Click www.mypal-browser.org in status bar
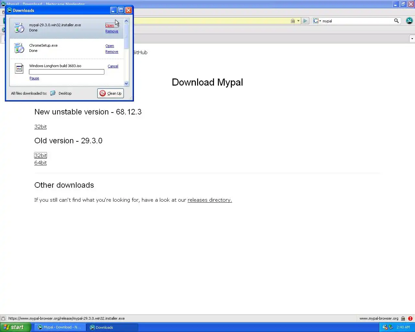 379,318
